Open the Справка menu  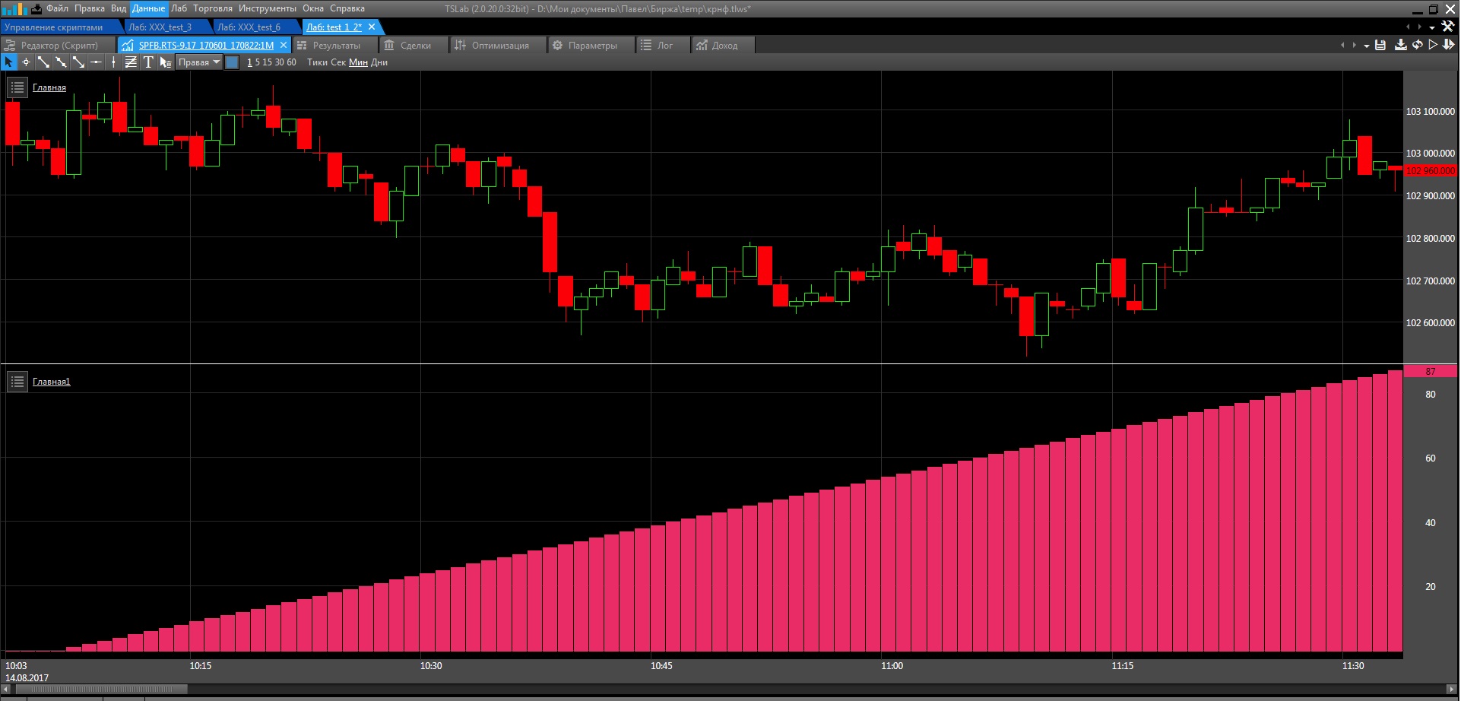click(347, 8)
